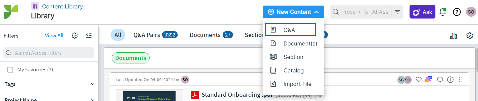Open the library analytics bar chart icon
Viewport: 478px width, 101px height.
(453, 36)
